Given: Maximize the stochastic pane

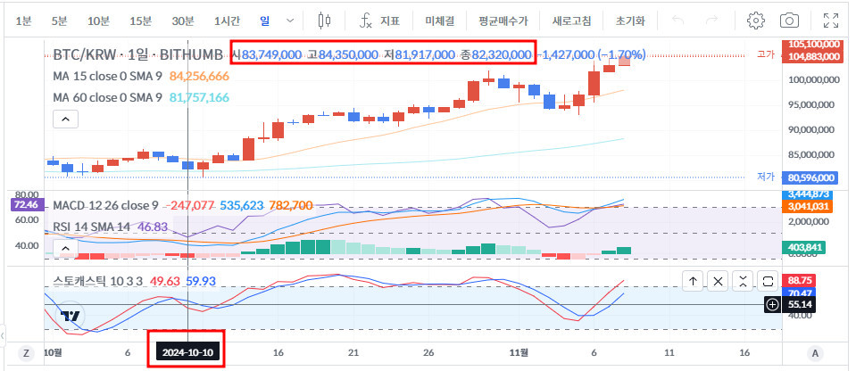Looking at the screenshot, I should tap(769, 281).
